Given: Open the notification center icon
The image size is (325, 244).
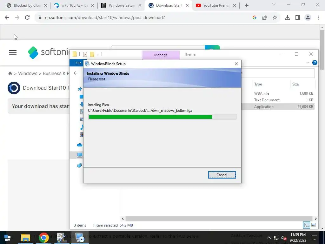Looking at the screenshot, I should 315,238.
